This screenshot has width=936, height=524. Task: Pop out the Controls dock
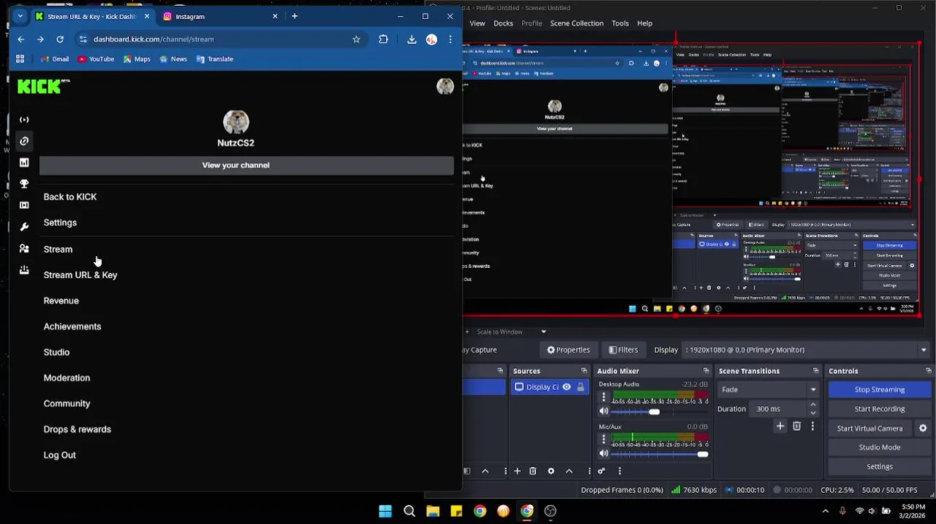928,371
